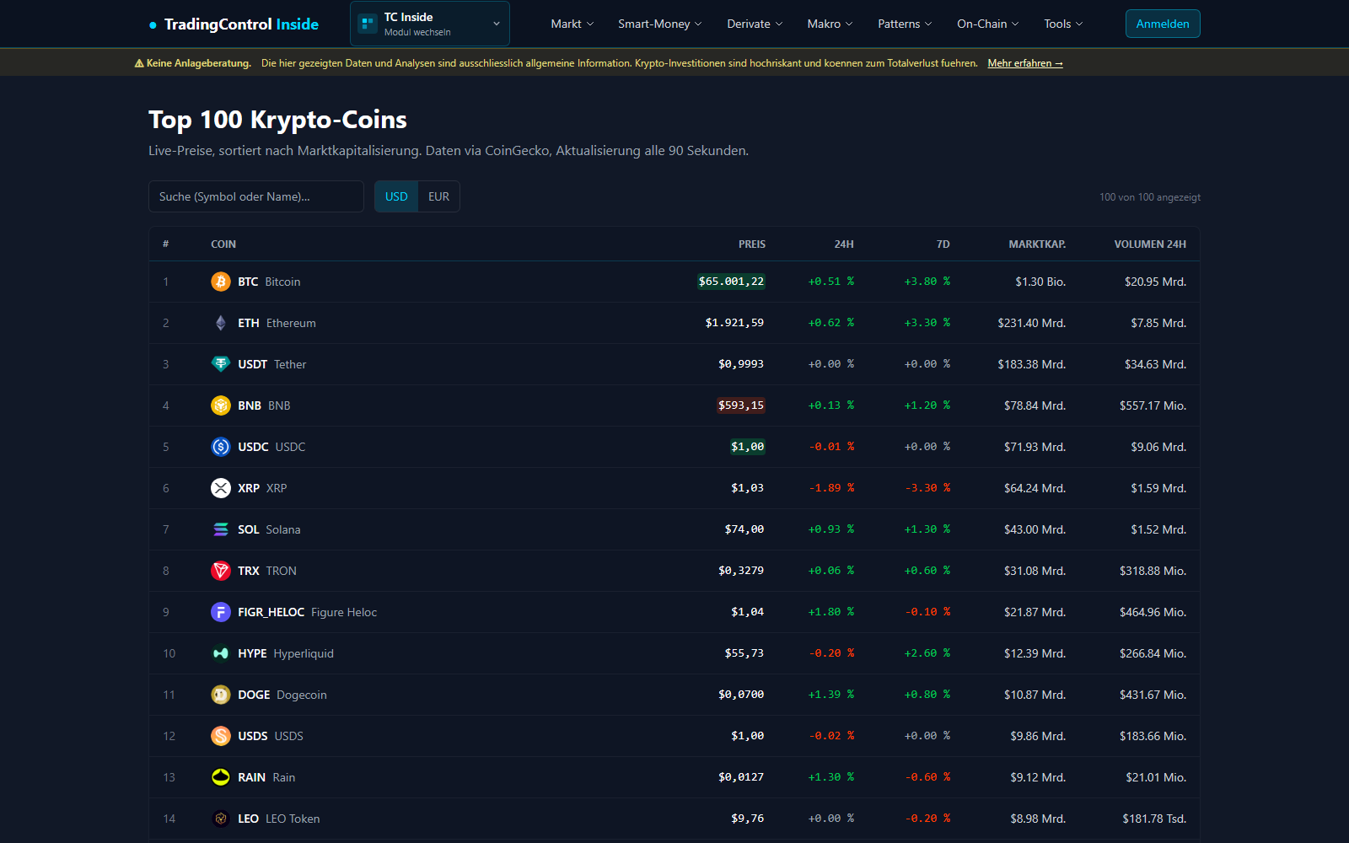1349x843 pixels.
Task: Open the TC Inside module switcher dropdown
Action: click(430, 24)
